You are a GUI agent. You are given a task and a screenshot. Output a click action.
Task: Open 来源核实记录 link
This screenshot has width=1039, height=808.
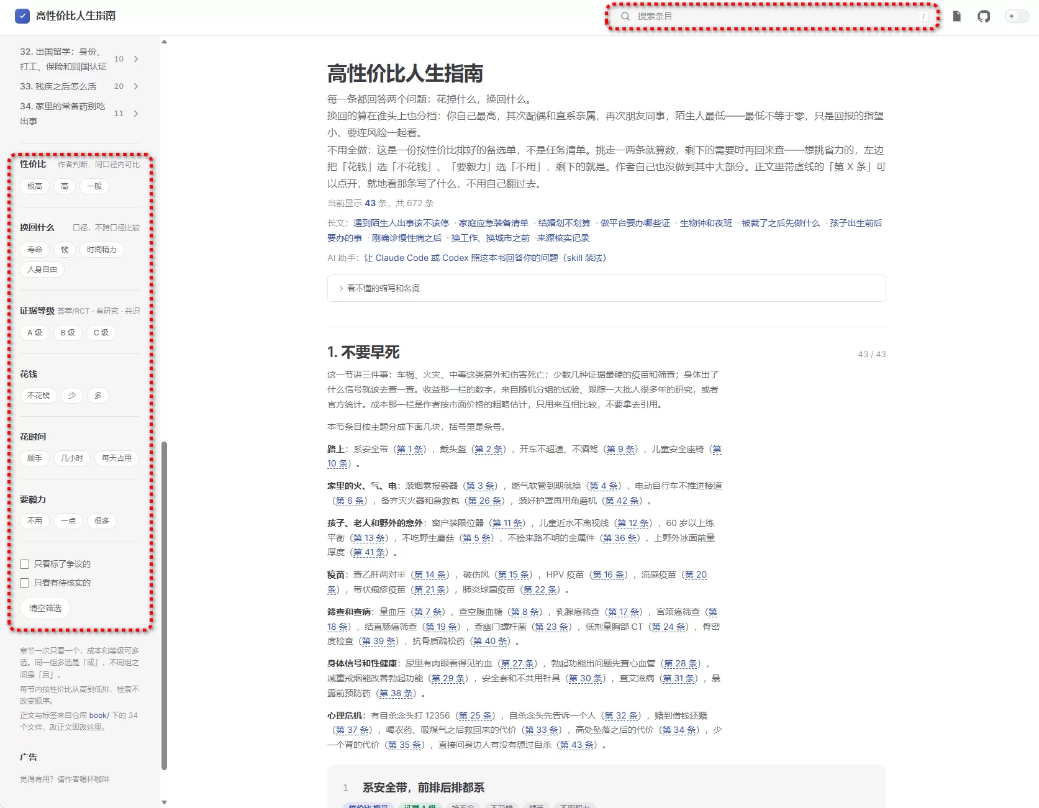click(x=563, y=238)
